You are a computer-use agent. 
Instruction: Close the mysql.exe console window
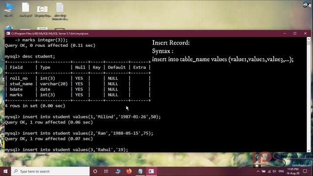click(305, 33)
